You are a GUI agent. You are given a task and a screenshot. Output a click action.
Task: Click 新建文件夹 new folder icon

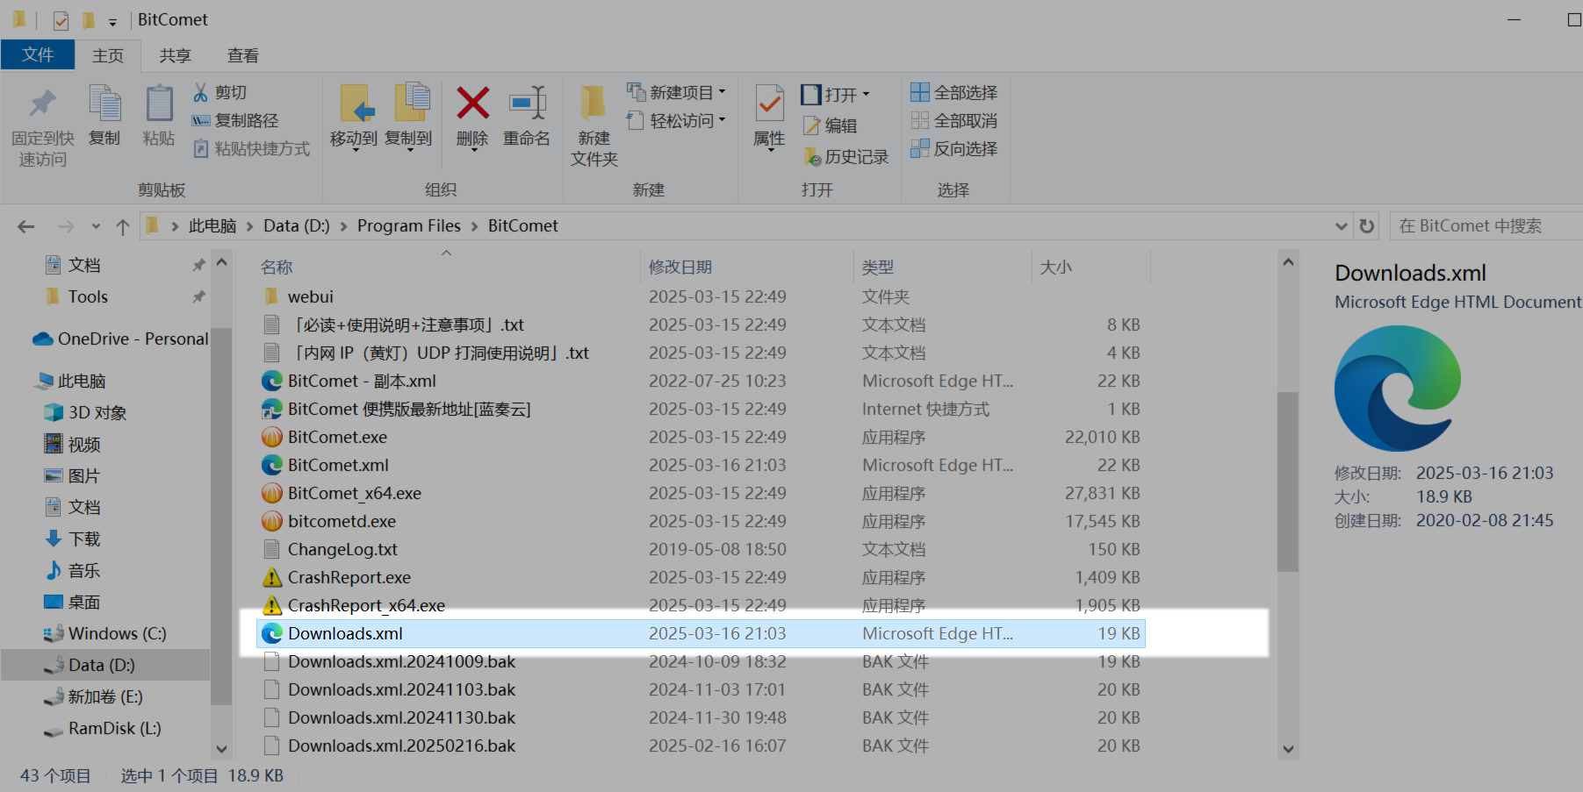point(594,103)
